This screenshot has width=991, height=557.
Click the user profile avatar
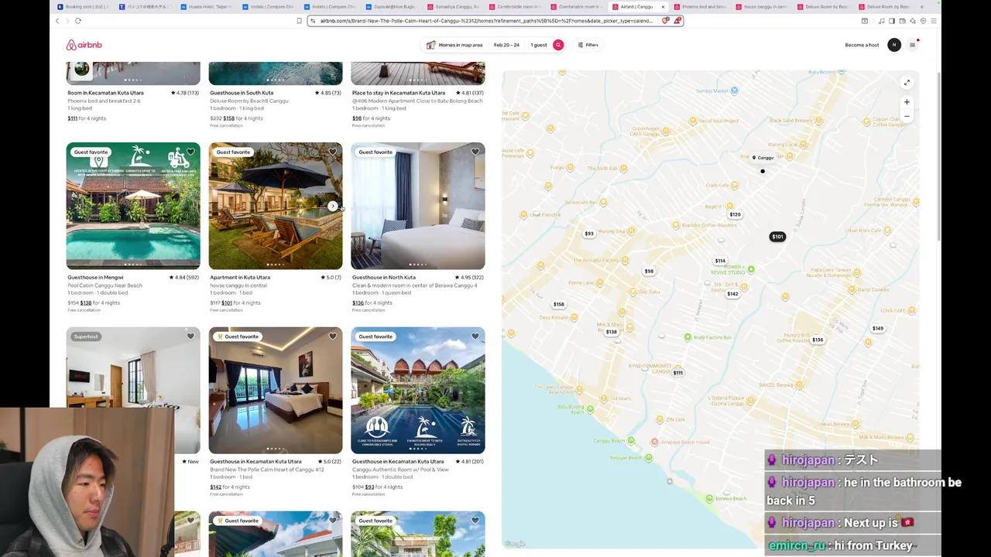[x=894, y=45]
